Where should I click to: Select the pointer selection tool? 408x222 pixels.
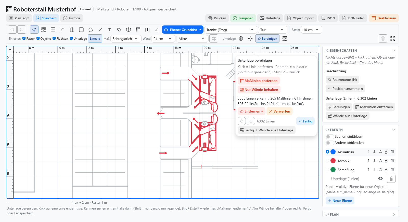34,30
